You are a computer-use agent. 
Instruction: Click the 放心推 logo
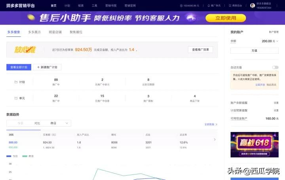tap(25, 49)
